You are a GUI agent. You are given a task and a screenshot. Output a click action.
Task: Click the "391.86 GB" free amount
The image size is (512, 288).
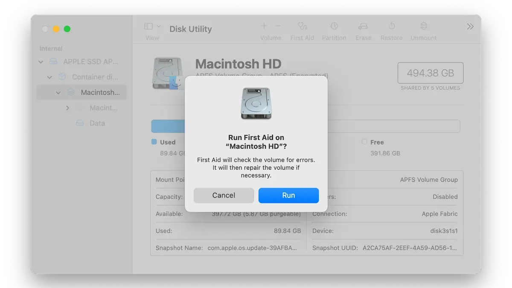(385, 153)
